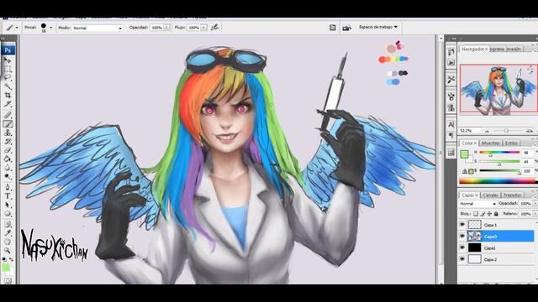Select the Pen tool
The width and height of the screenshot is (538, 302).
click(x=8, y=187)
